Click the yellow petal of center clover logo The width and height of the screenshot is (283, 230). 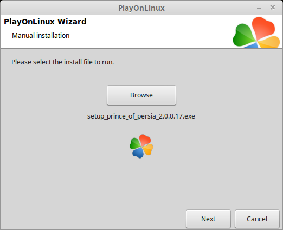148,149
